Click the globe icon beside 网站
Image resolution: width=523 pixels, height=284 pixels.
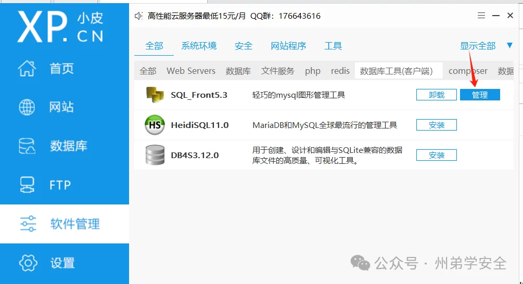click(27, 107)
